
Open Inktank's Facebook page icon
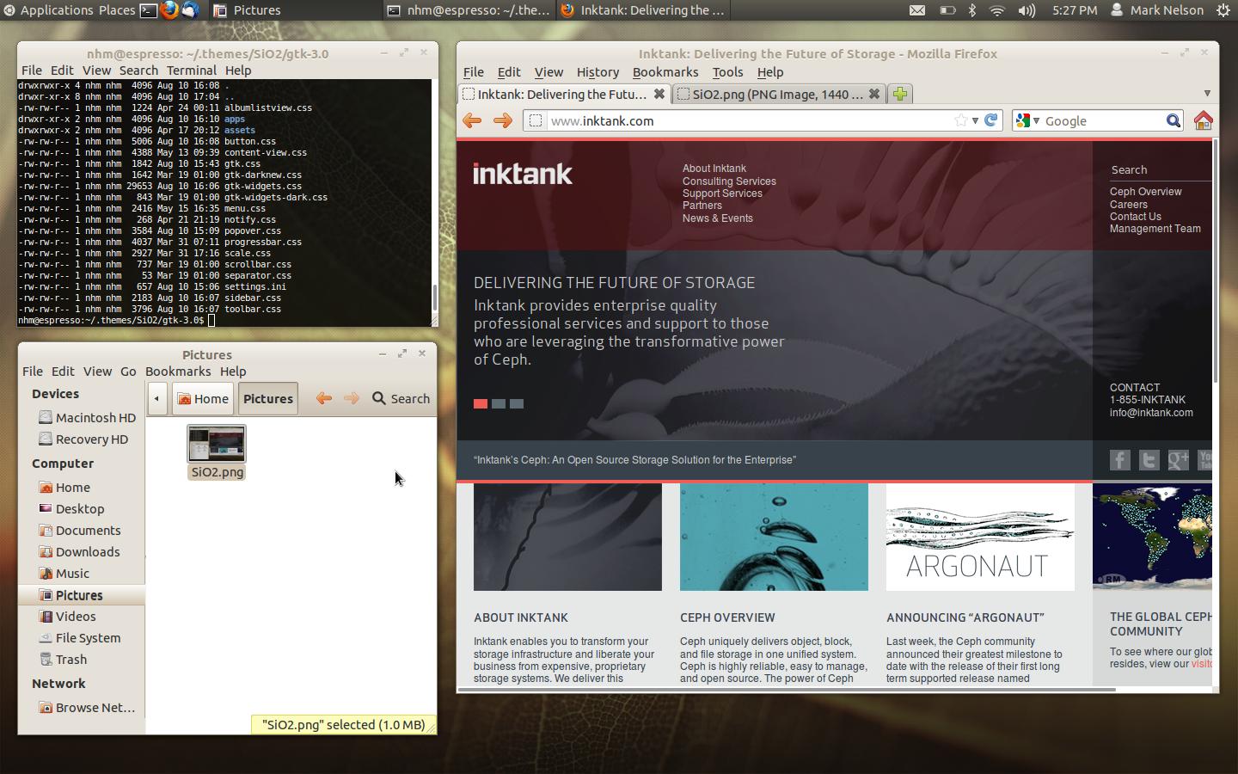pos(1119,460)
